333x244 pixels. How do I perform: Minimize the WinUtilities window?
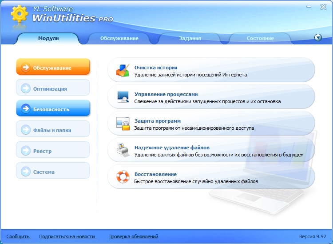pos(309,7)
